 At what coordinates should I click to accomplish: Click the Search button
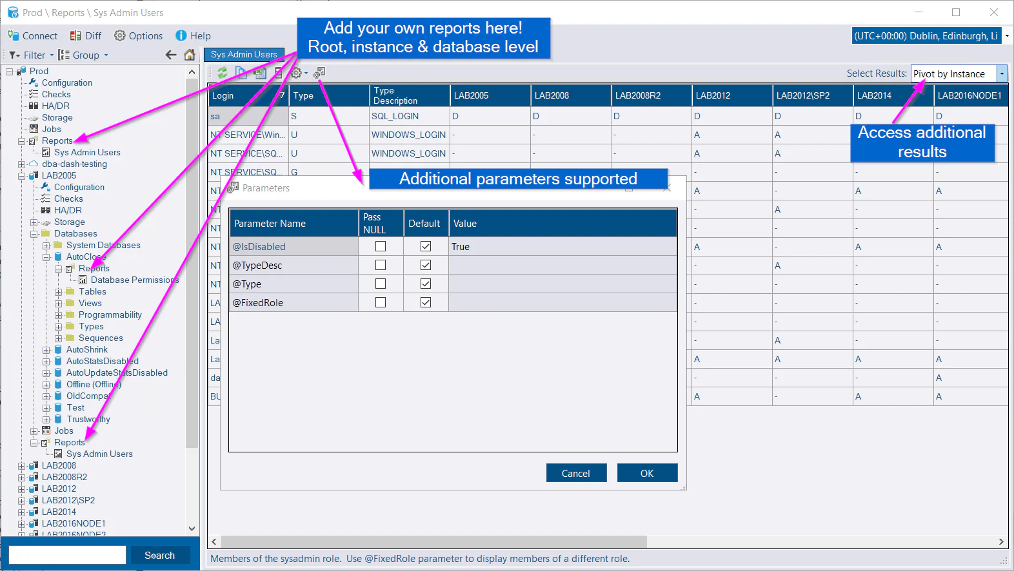click(159, 555)
